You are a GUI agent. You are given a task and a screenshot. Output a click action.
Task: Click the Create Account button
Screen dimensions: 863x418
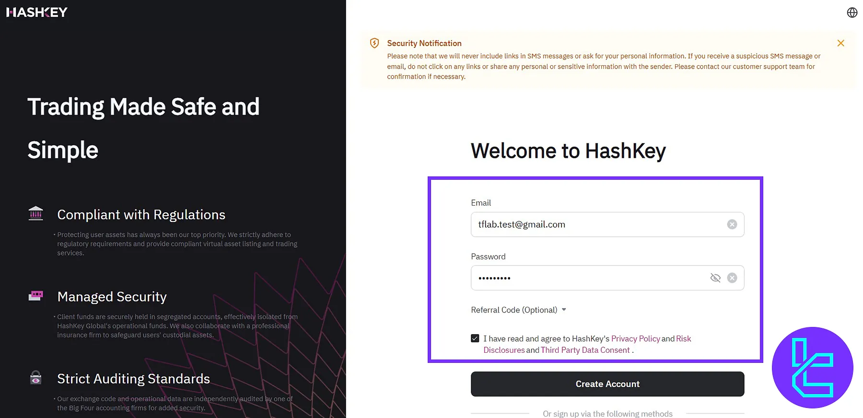coord(607,384)
